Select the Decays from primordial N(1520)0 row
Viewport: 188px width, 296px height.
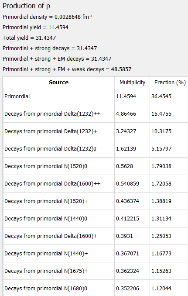tap(96, 166)
